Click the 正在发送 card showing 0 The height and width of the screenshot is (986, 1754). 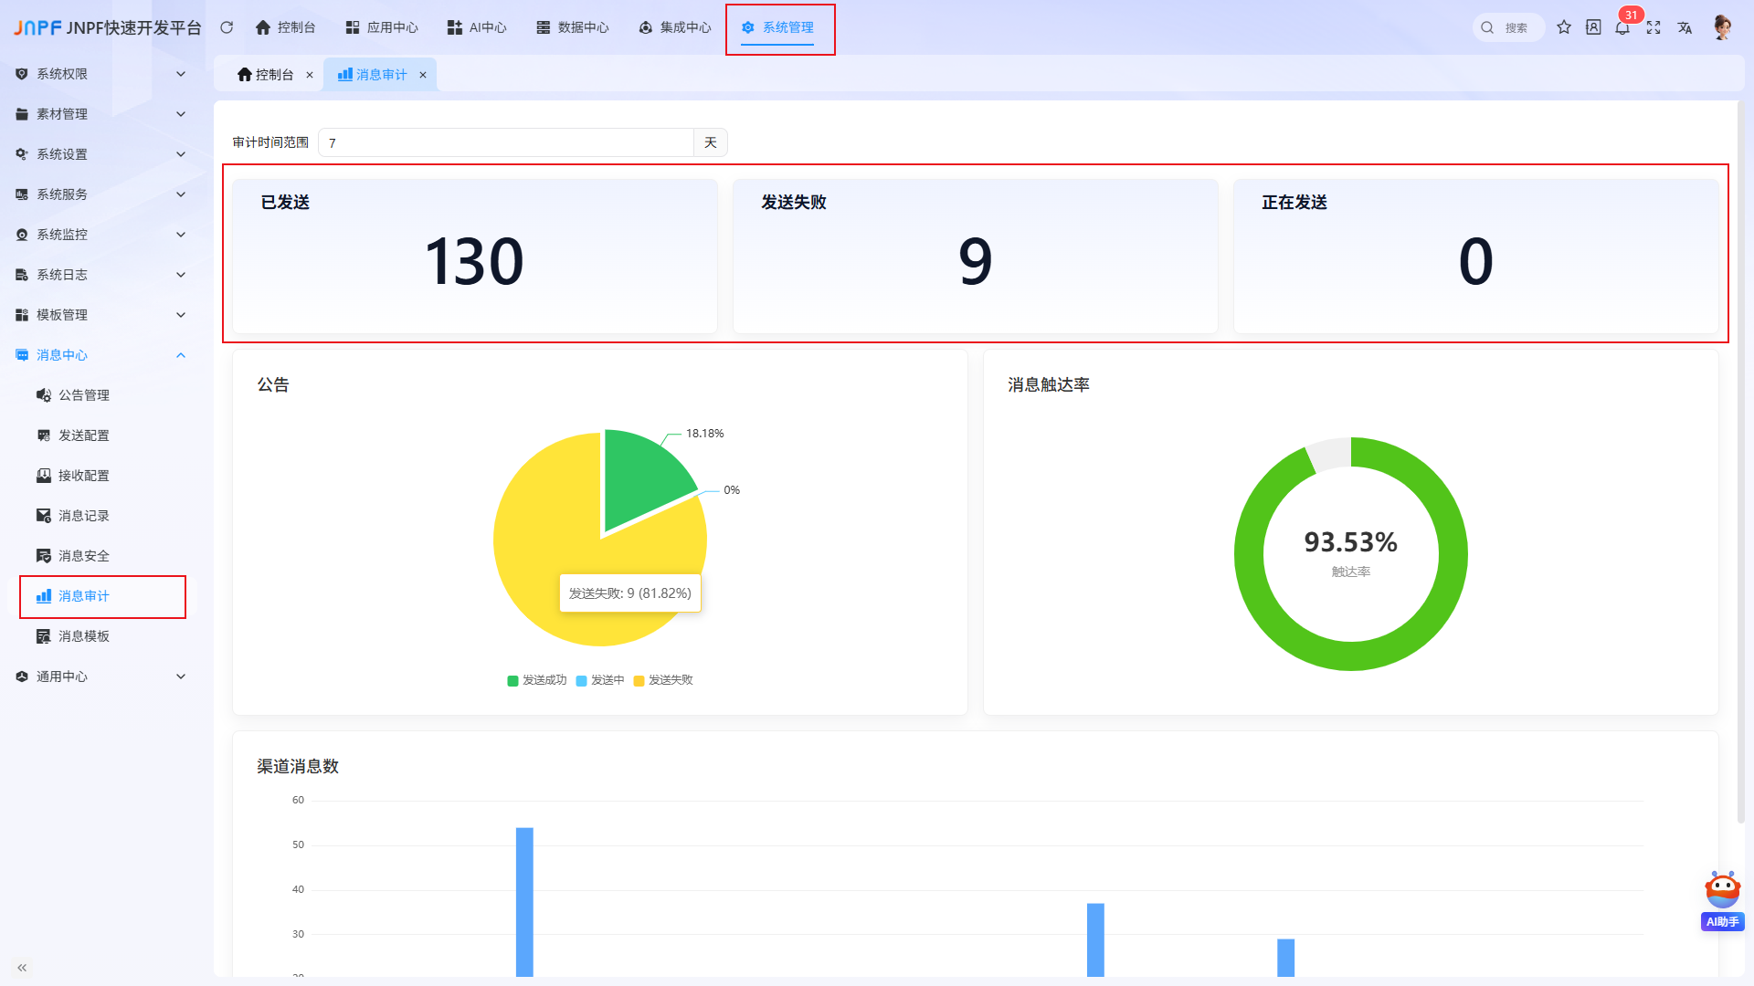tap(1476, 256)
